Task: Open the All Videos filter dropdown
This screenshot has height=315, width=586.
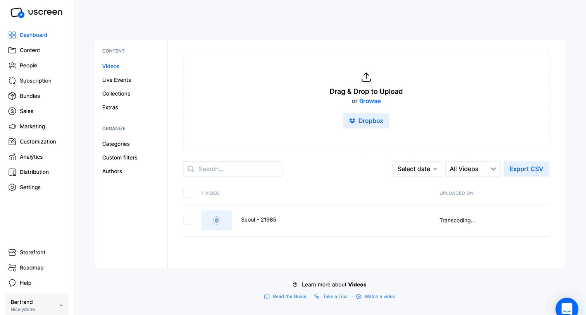Action: pyautogui.click(x=473, y=169)
